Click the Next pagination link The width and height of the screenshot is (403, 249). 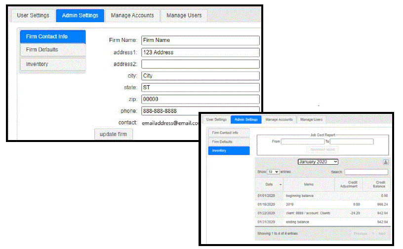[382, 234]
